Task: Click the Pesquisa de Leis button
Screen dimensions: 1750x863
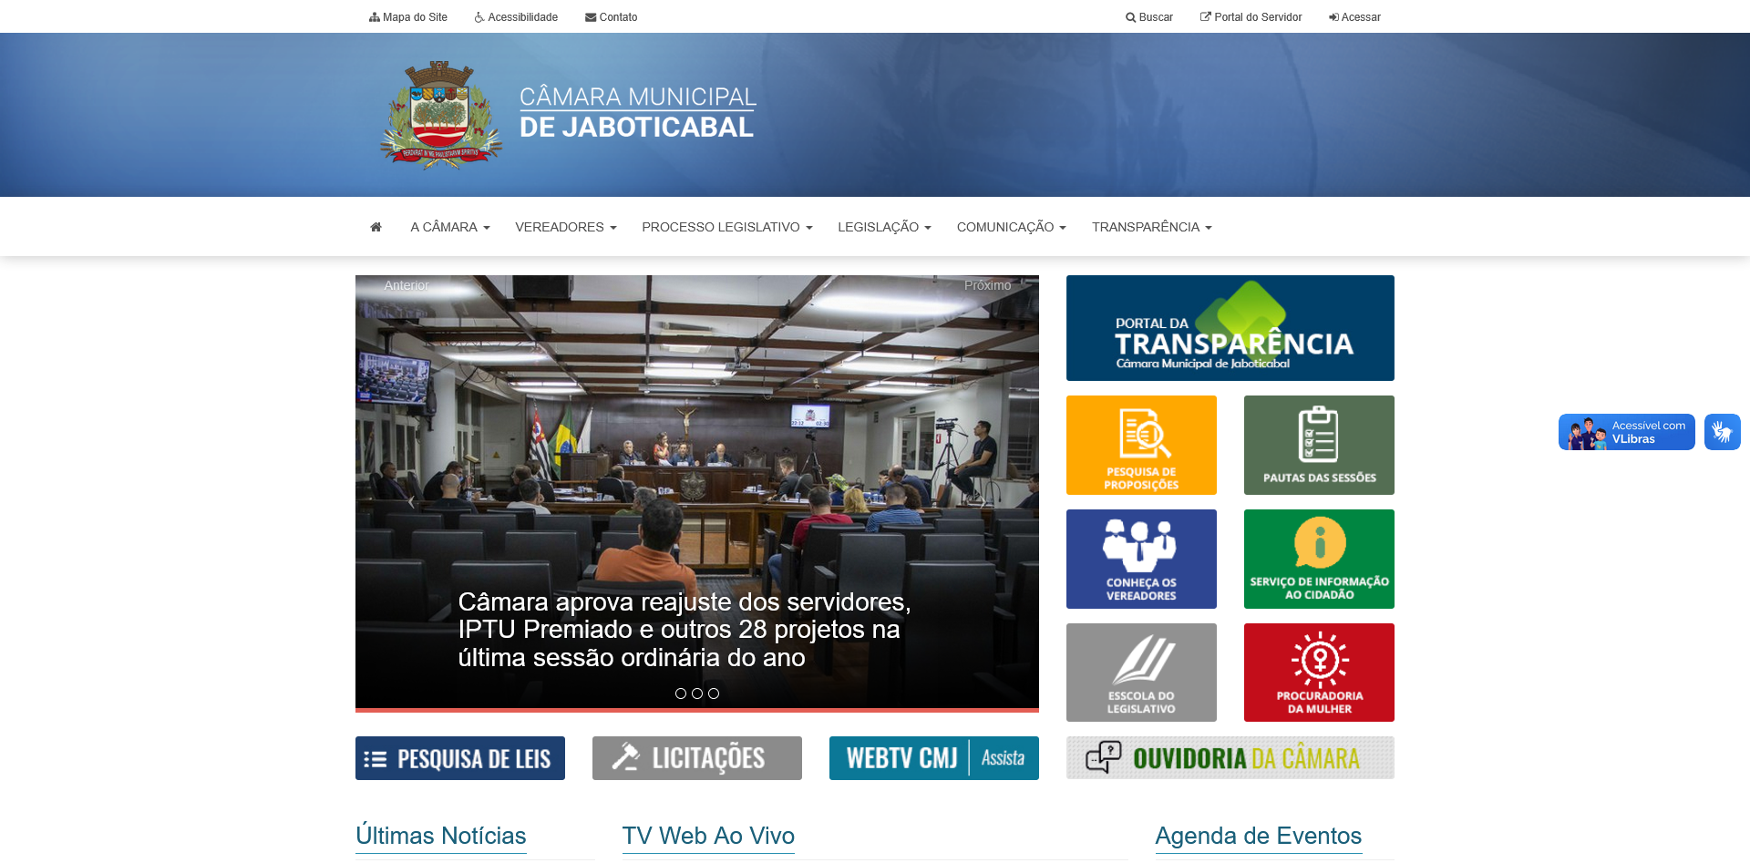Action: pyautogui.click(x=460, y=758)
